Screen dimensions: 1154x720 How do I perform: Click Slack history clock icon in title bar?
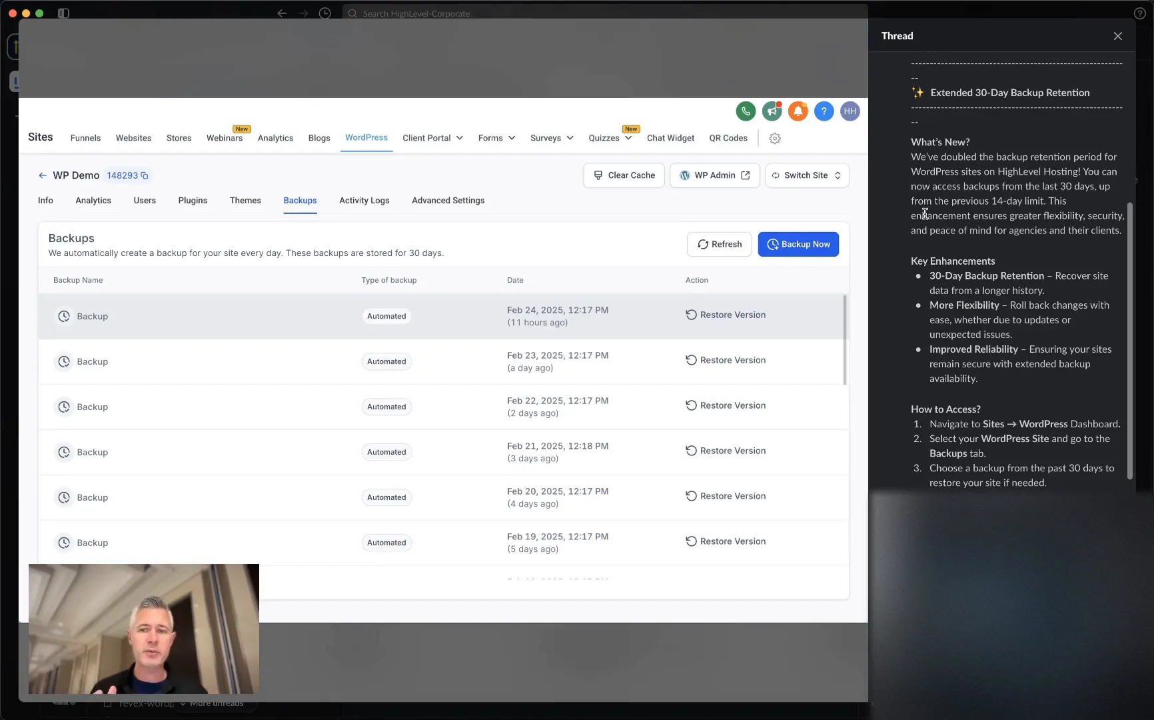pos(324,13)
